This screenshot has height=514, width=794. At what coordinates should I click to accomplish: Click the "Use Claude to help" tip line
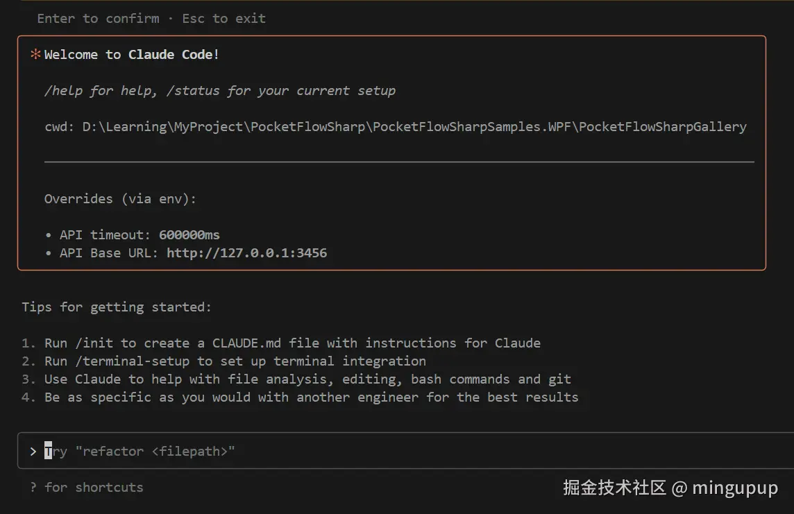[x=307, y=379]
